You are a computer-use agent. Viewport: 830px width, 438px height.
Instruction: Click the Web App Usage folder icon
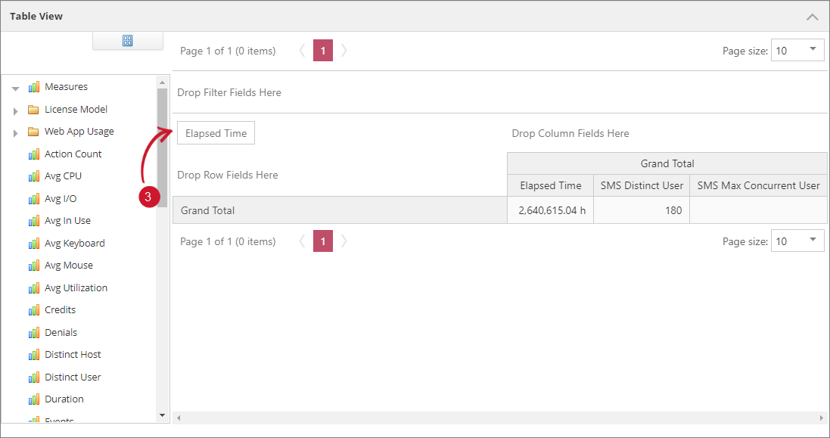pos(33,132)
